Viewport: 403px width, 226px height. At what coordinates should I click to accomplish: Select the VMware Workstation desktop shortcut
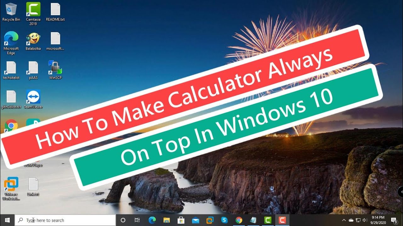pyautogui.click(x=11, y=189)
